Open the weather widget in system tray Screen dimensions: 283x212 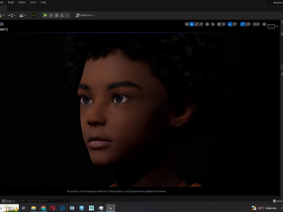264,208
